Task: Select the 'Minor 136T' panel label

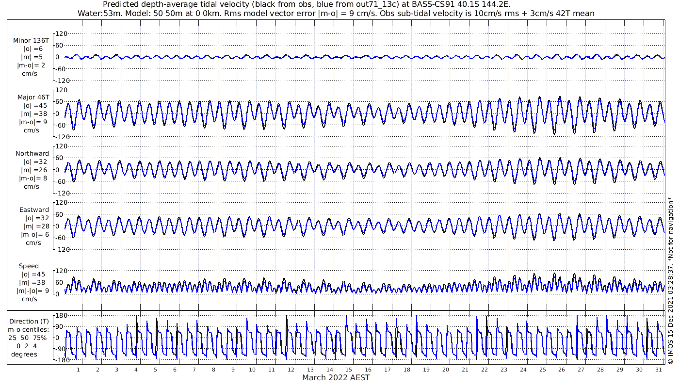Action: pyautogui.click(x=31, y=40)
